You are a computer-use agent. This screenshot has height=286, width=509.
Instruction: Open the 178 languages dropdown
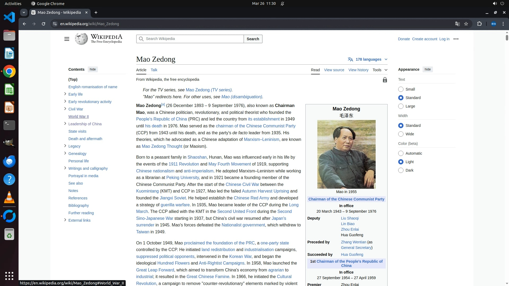(368, 59)
